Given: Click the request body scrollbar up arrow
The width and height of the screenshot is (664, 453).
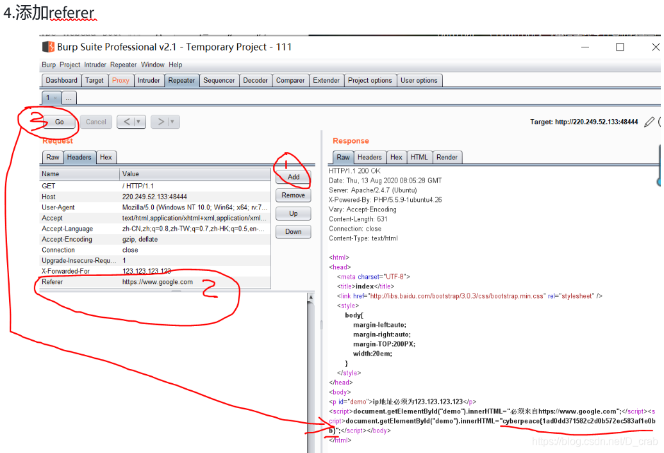Looking at the screenshot, I should pyautogui.click(x=311, y=297).
